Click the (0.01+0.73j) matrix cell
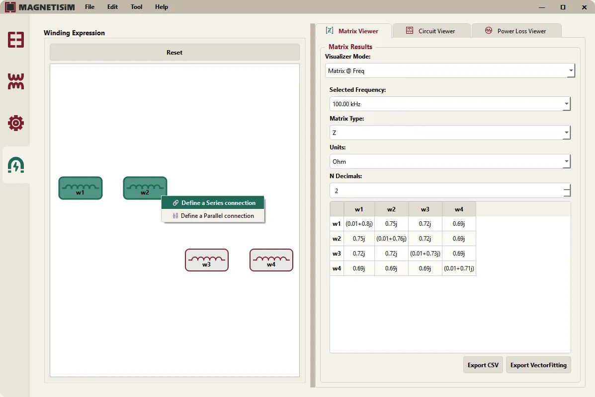595x397 pixels. [425, 254]
